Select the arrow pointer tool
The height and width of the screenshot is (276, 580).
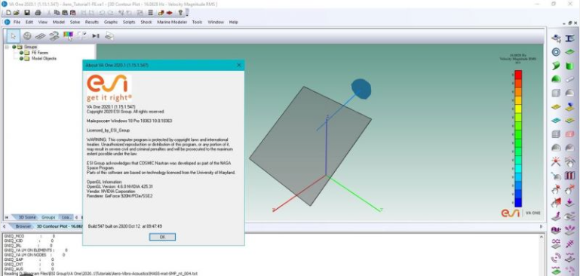tap(14, 36)
